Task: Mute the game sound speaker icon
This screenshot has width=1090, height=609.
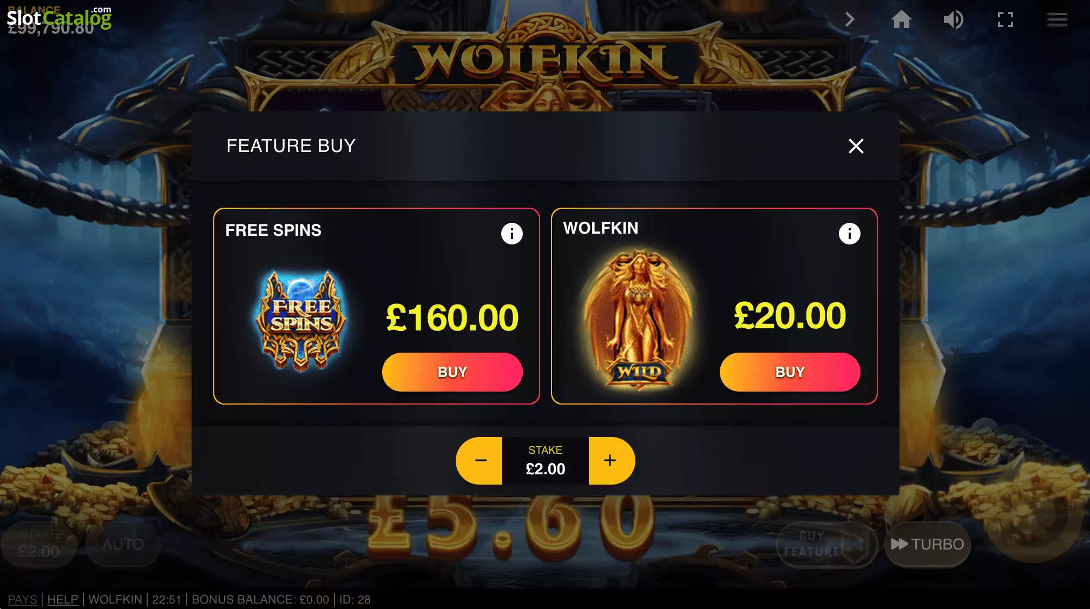Action: [x=953, y=19]
